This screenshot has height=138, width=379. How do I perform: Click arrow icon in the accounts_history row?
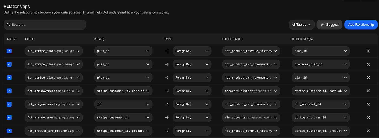[x=166, y=91]
